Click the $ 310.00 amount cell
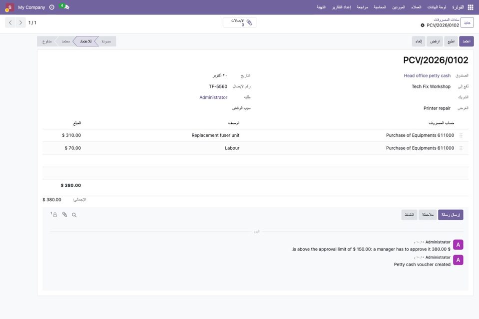This screenshot has height=319, width=479. [x=71, y=135]
